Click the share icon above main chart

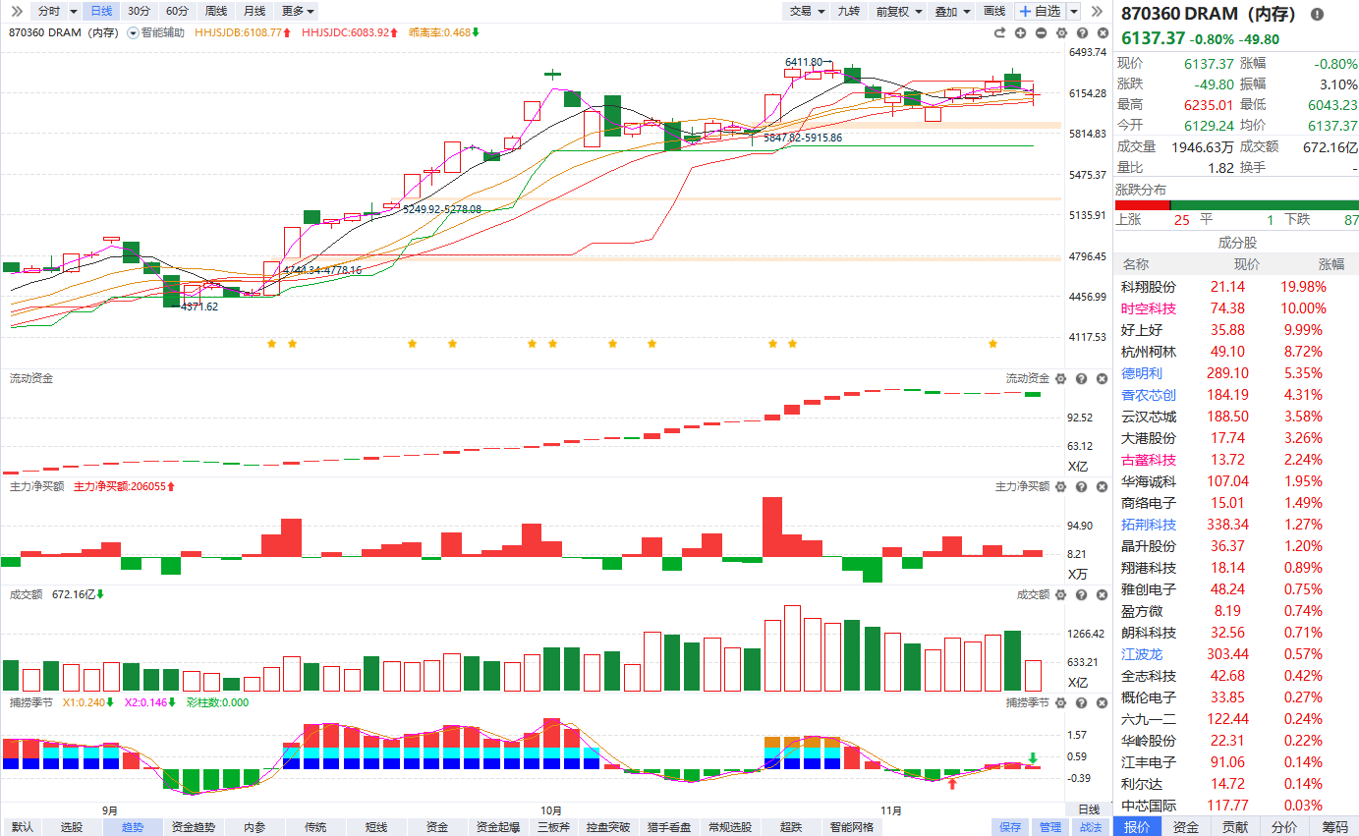click(1000, 32)
